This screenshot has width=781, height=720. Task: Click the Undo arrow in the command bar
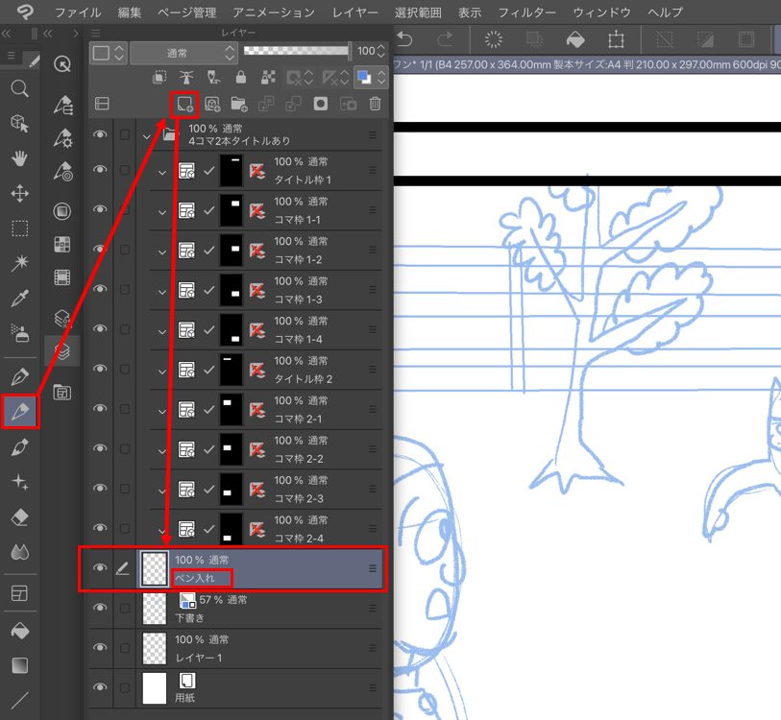[404, 39]
